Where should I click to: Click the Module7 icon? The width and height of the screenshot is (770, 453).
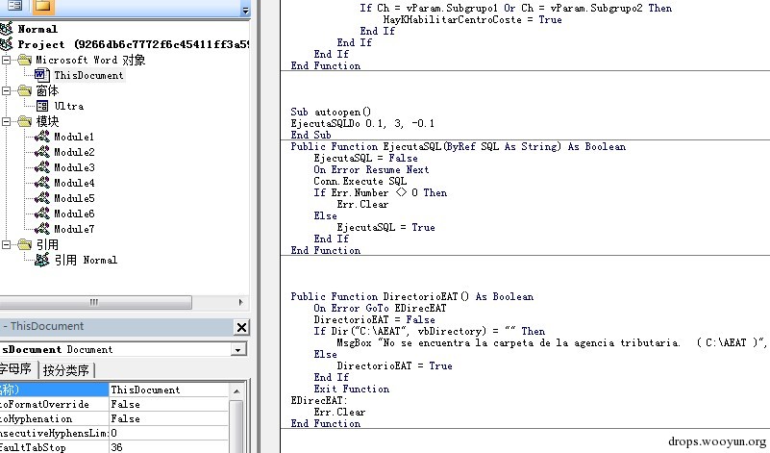(x=41, y=229)
